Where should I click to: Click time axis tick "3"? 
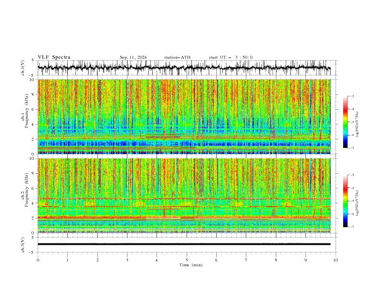click(x=127, y=260)
